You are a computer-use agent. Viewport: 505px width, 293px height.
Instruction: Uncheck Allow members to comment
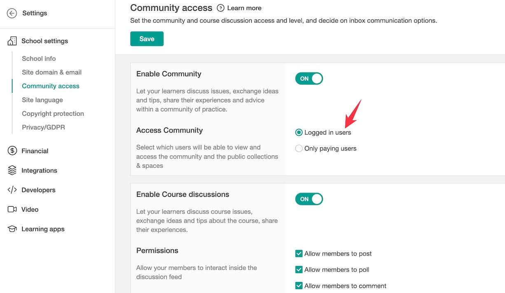[x=299, y=286]
